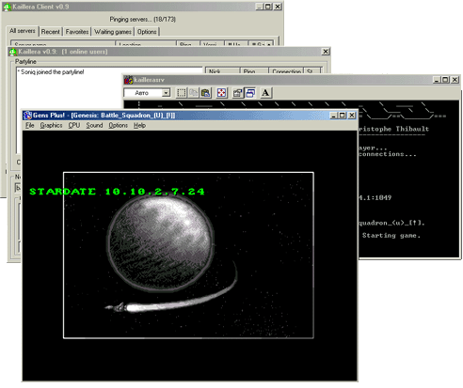Image resolution: width=463 pixels, height=388 pixels.
Task: Open the Graphics menu in Gens Plus
Action: pyautogui.click(x=51, y=126)
